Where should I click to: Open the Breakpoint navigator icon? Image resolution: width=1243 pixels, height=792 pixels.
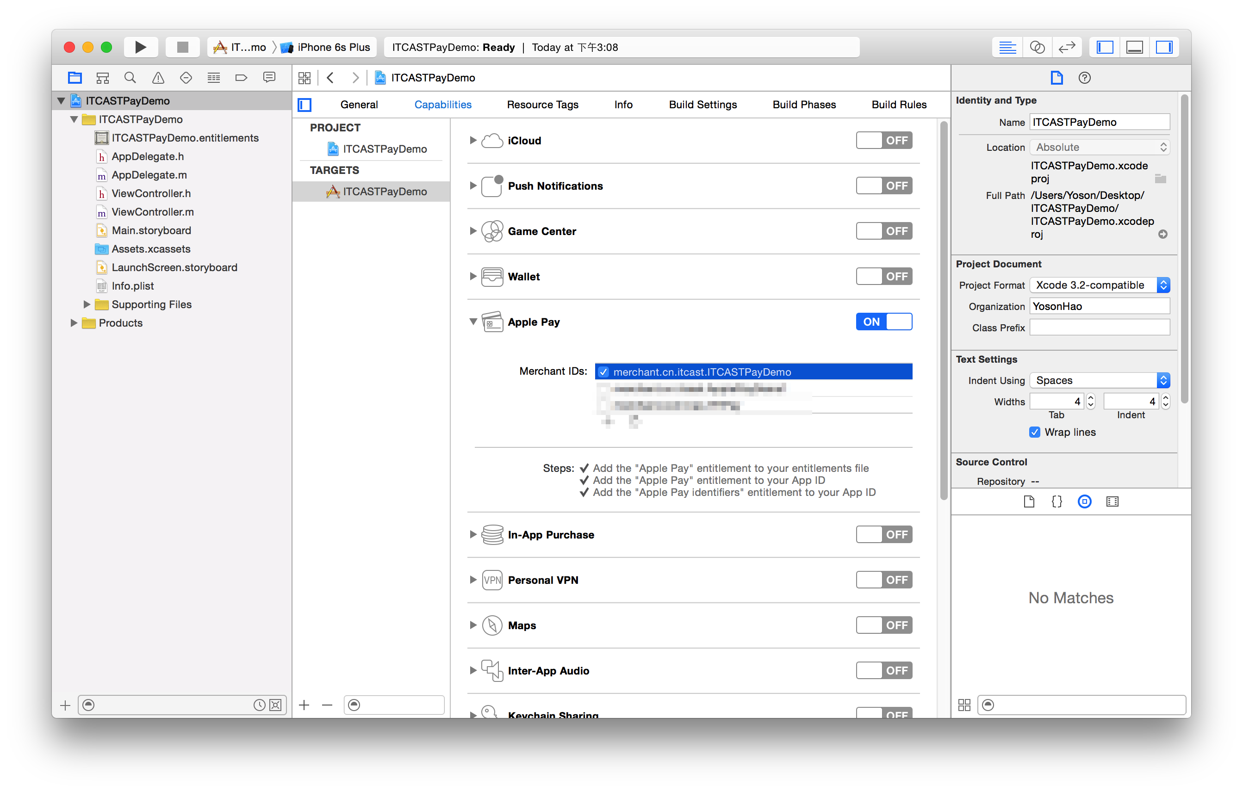click(241, 77)
